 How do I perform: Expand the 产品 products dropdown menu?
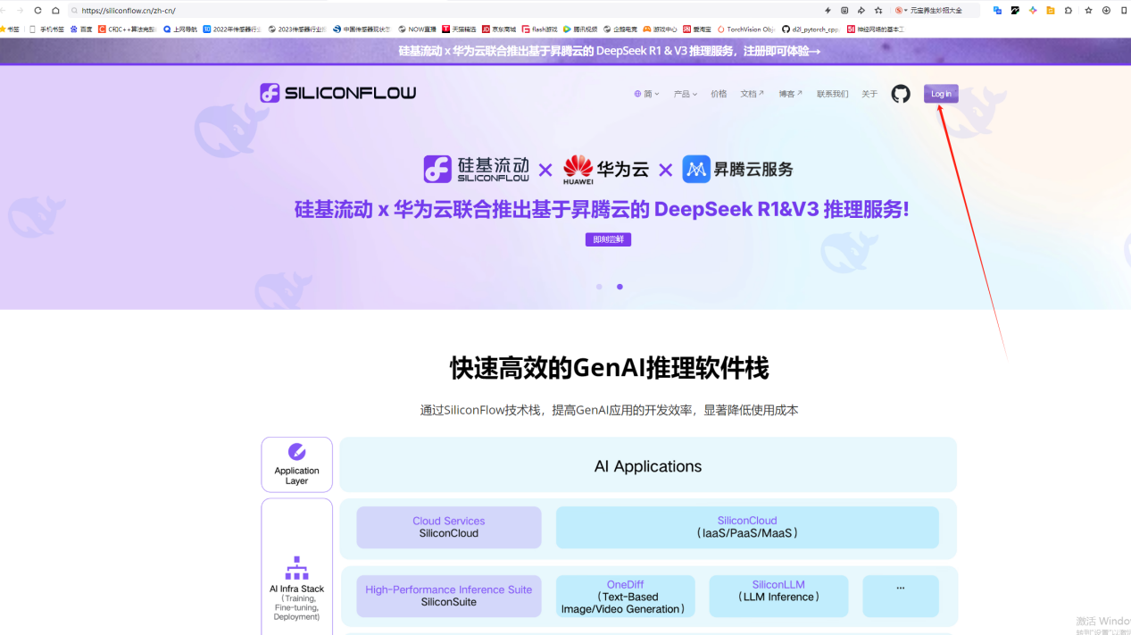point(686,94)
